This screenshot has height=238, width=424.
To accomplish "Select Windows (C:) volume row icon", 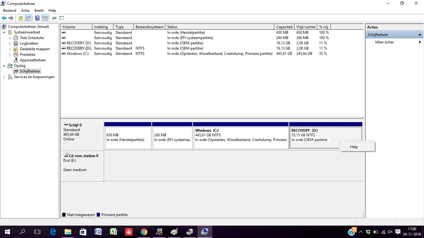I will 64,54.
